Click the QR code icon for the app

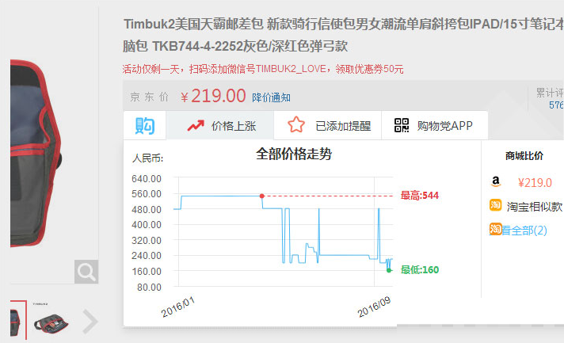402,125
